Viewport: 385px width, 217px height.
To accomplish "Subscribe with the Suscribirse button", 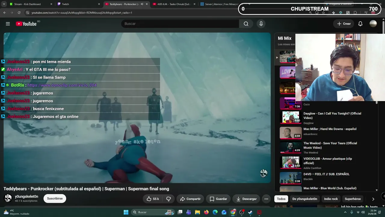I will [x=55, y=199].
